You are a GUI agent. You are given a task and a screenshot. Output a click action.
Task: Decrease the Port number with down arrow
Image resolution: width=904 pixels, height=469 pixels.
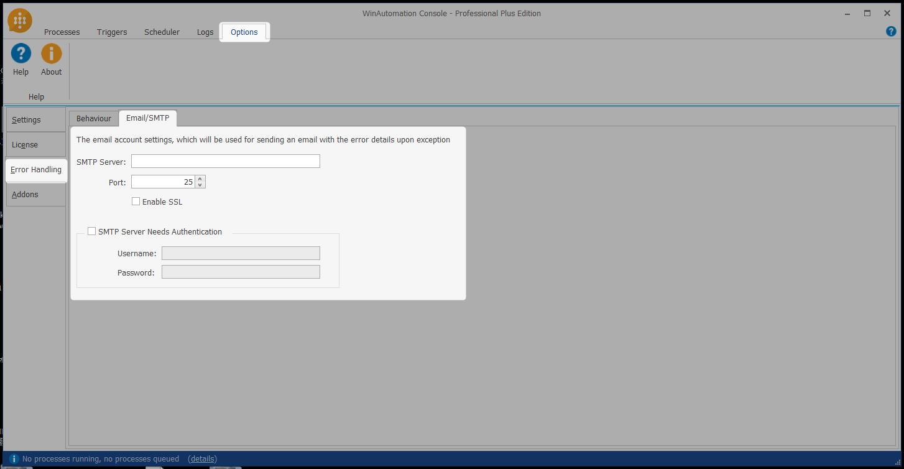(x=200, y=185)
